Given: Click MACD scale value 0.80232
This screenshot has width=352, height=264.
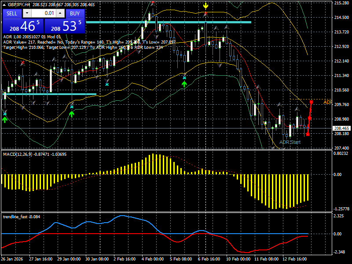Looking at the screenshot, I should (x=341, y=153).
